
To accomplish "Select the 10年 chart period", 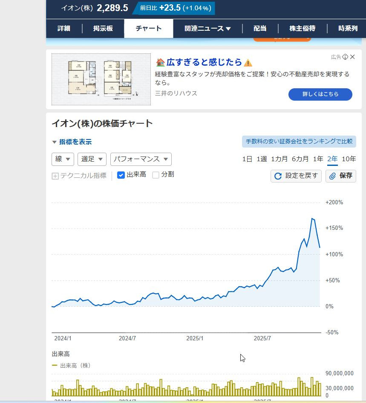I will pyautogui.click(x=349, y=159).
